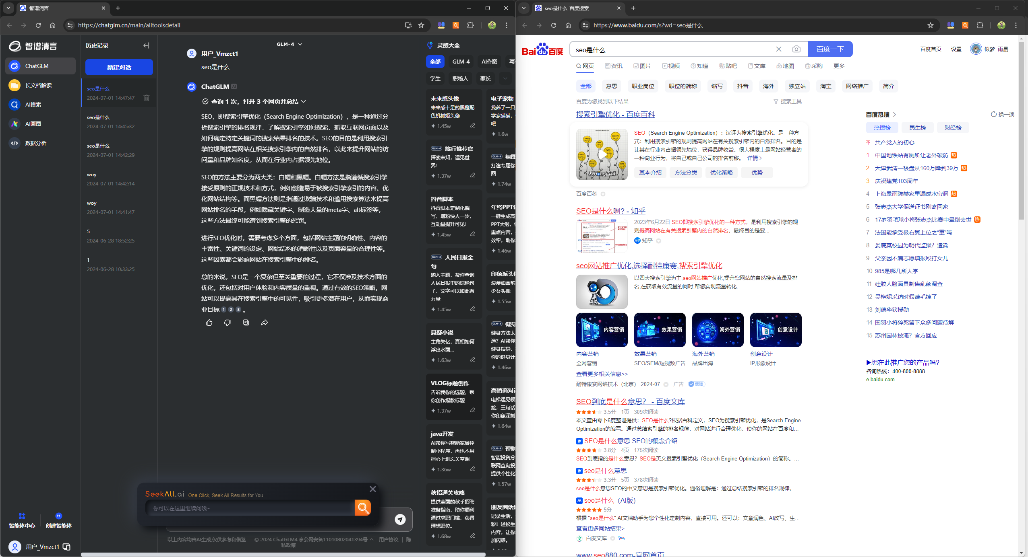
Task: Filter results by 职业岗位 chip
Action: tap(643, 86)
